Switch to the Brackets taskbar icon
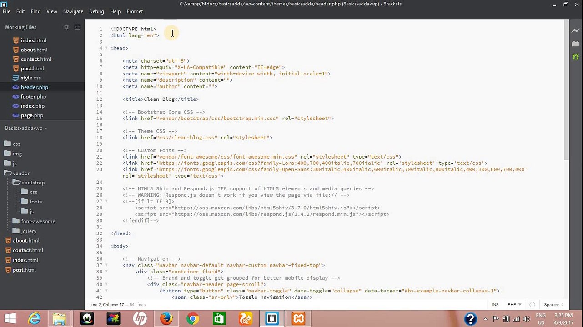Viewport: 583px width, 327px height. coord(272,319)
